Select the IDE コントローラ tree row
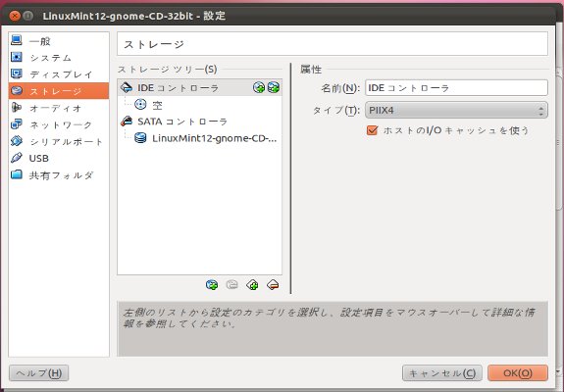The image size is (564, 392). point(200,87)
